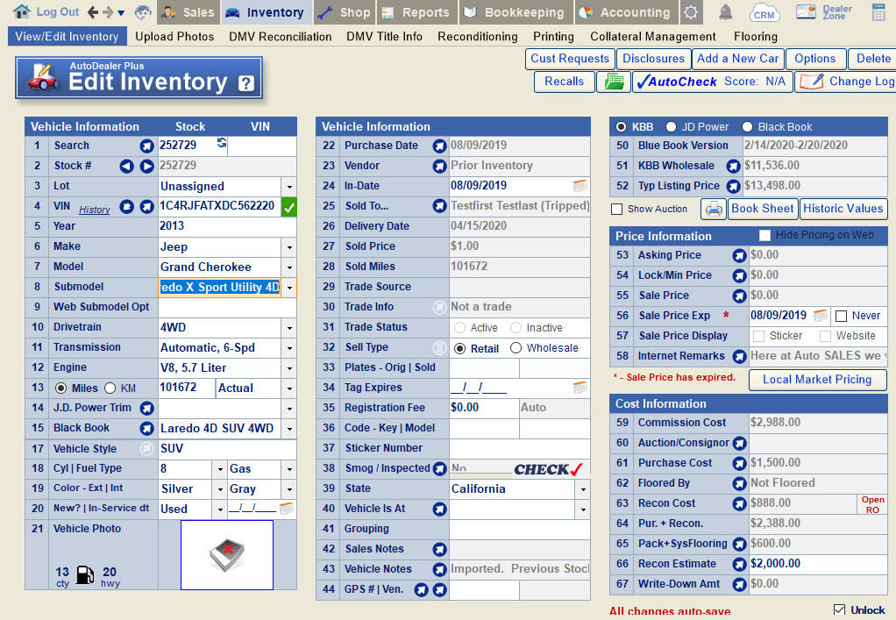Click the Year input field
Viewport: 896px width, 620px height.
click(x=227, y=226)
